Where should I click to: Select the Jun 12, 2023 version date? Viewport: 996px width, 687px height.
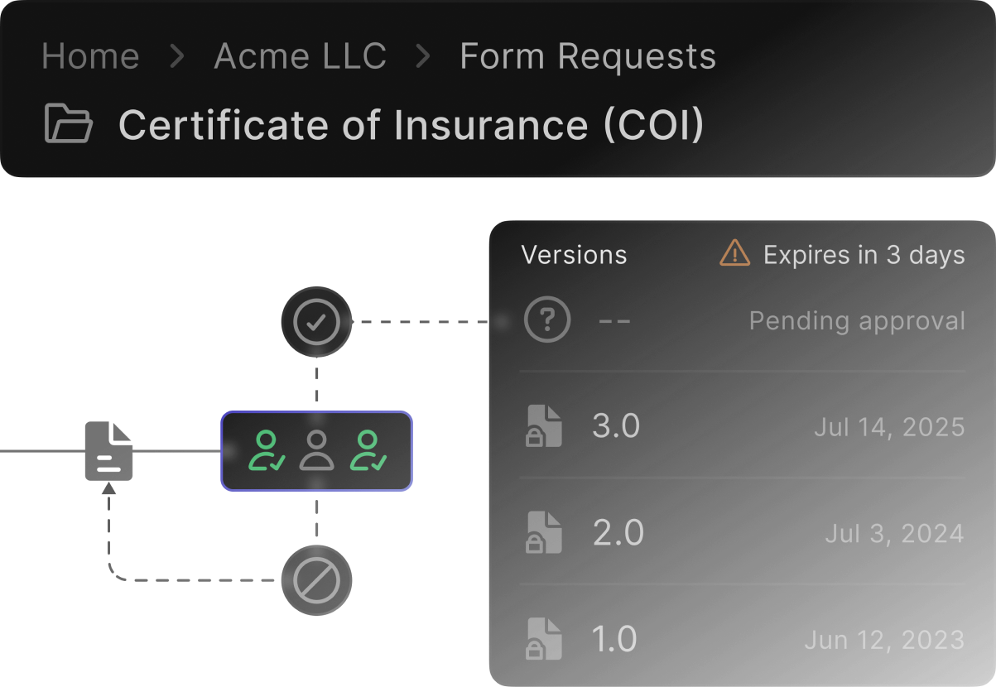884,640
